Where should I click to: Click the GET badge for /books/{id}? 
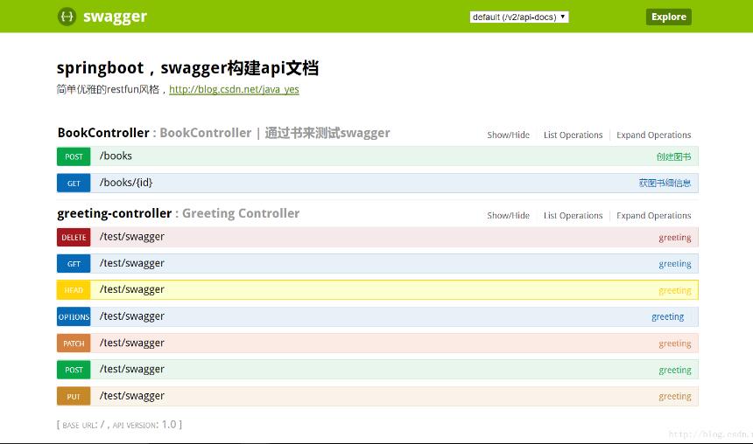pos(74,184)
